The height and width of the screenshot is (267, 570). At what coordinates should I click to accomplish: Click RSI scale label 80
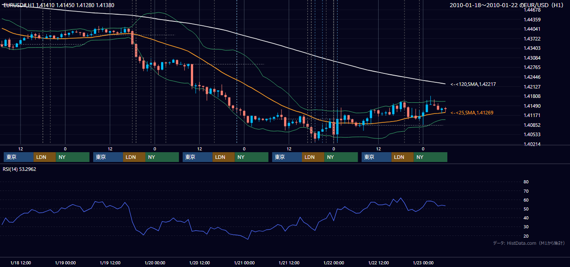coord(526,182)
